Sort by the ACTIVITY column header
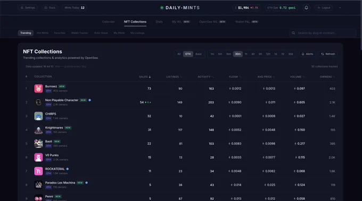The image size is (362, 201). click(205, 77)
